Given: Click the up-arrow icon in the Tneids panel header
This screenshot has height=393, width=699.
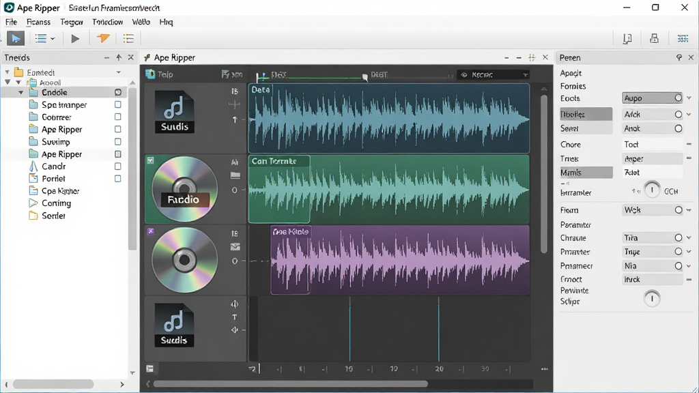Looking at the screenshot, I should pyautogui.click(x=119, y=57).
